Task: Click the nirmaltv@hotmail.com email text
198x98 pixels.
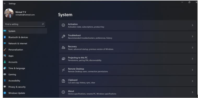Action: (25, 15)
